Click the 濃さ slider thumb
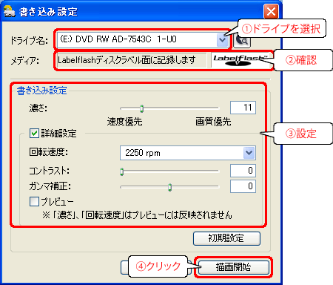Screen dimensions: 333x285 click(141, 108)
